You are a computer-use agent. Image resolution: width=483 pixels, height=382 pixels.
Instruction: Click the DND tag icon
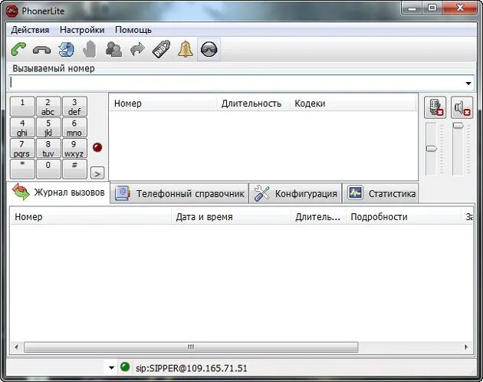161,49
